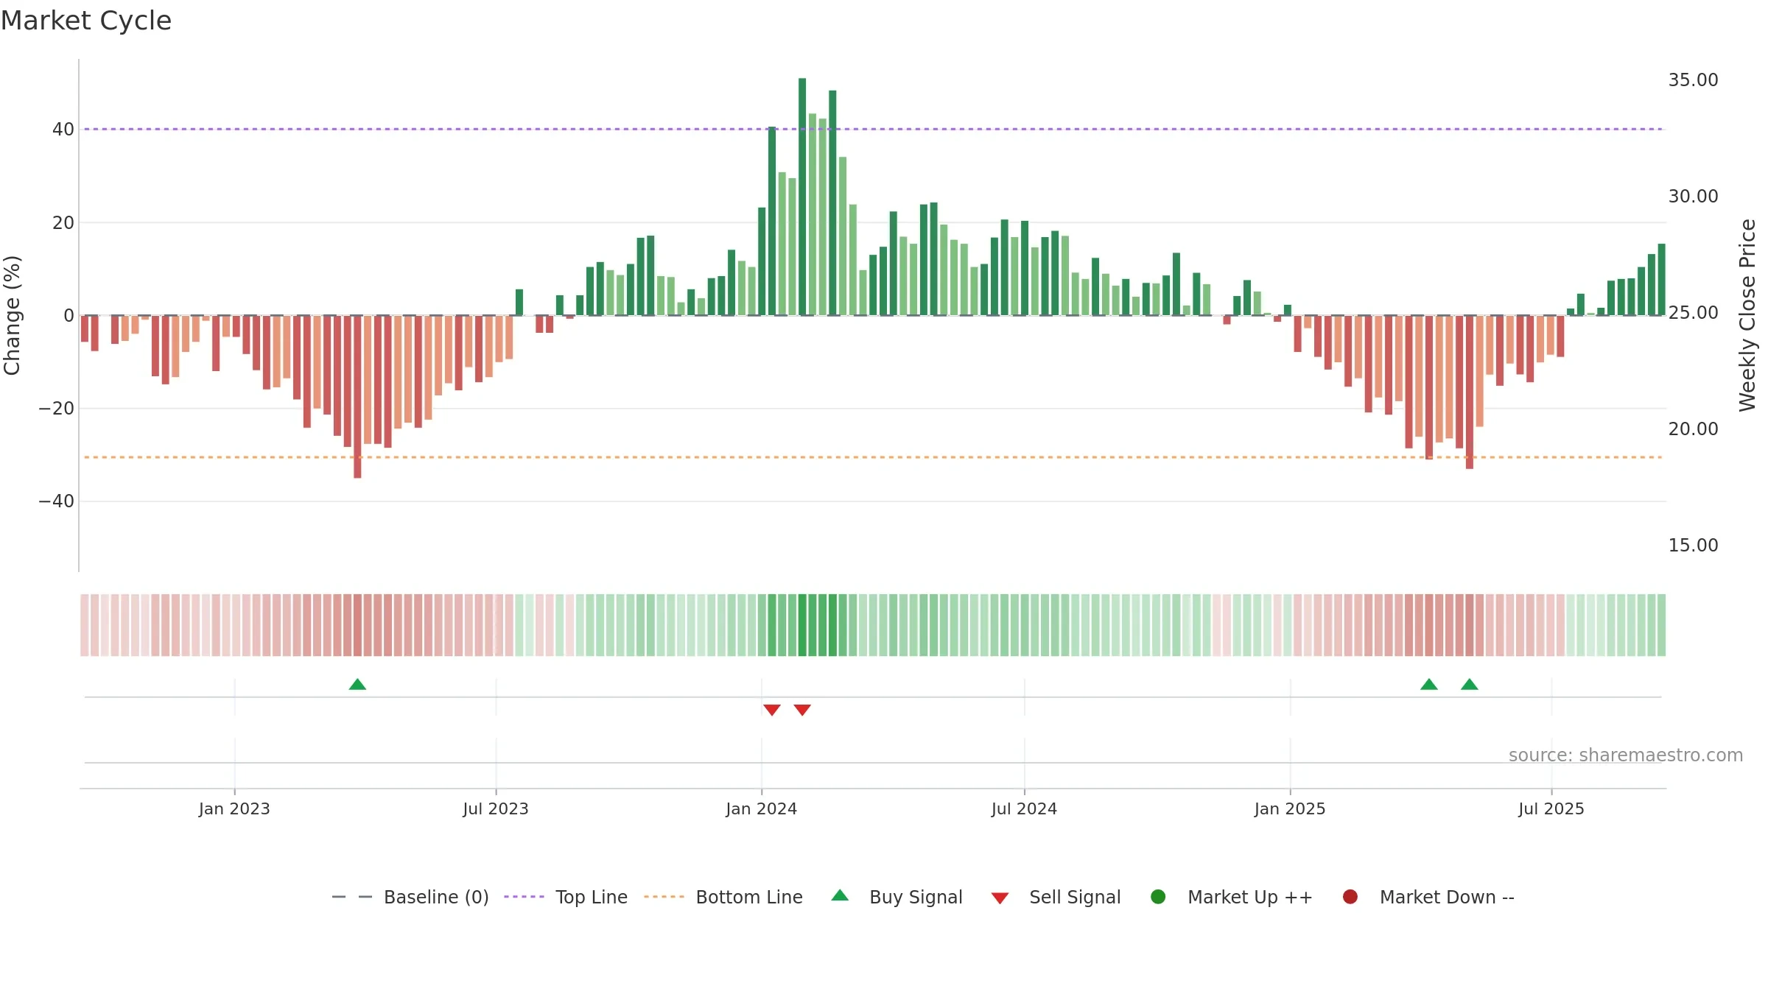The width and height of the screenshot is (1768, 994).
Task: Click the Bottom Line orange dotted marker
Action: pyautogui.click(x=664, y=897)
